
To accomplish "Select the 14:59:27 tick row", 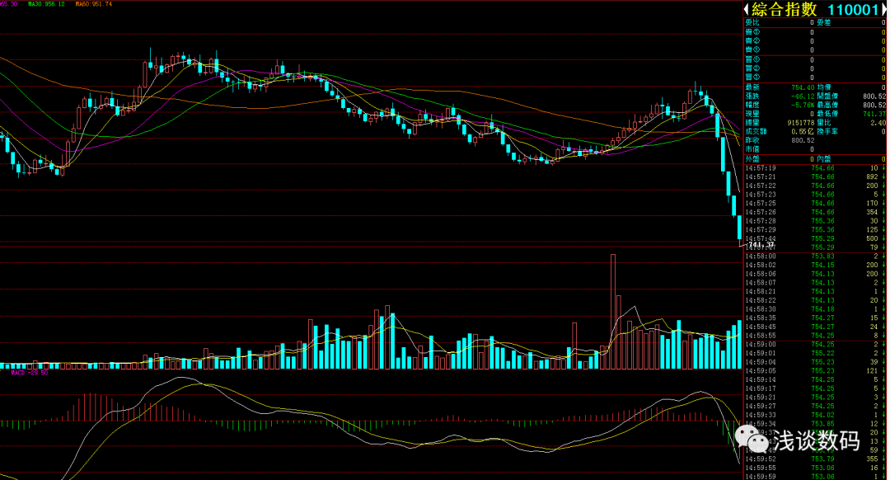I will click(x=815, y=406).
